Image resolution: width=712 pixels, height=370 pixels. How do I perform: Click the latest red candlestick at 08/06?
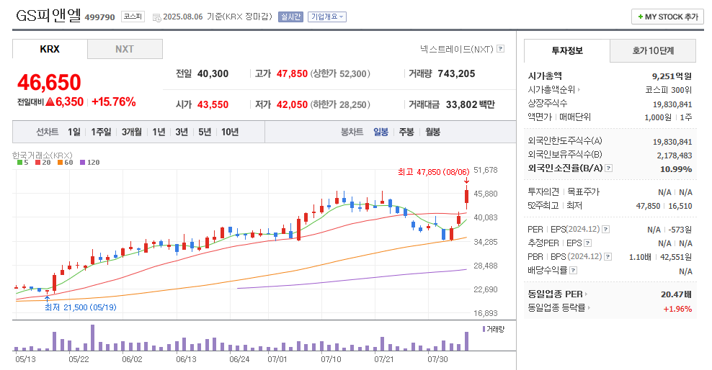tap(466, 197)
